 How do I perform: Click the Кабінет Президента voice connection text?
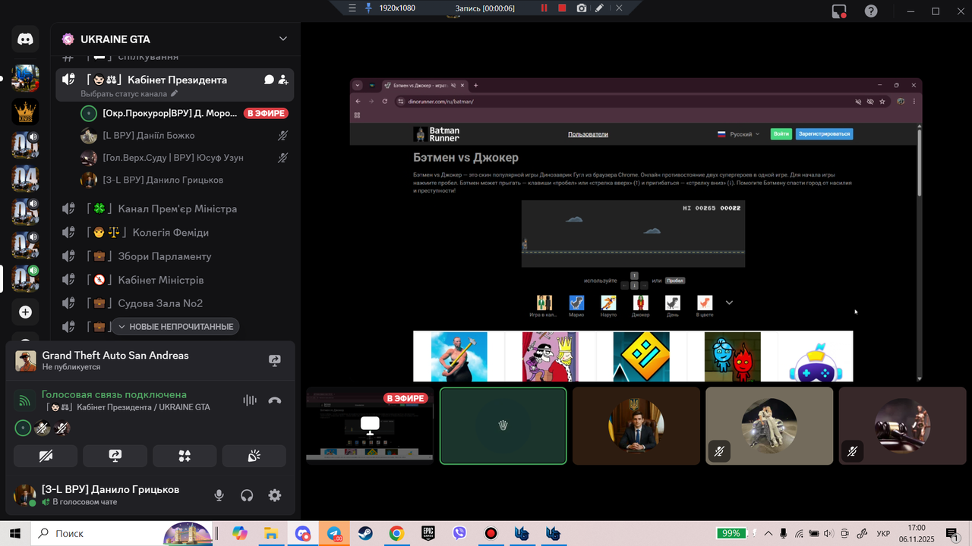[128, 407]
